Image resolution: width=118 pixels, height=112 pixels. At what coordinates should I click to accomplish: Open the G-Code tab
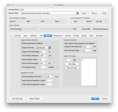click(76, 36)
